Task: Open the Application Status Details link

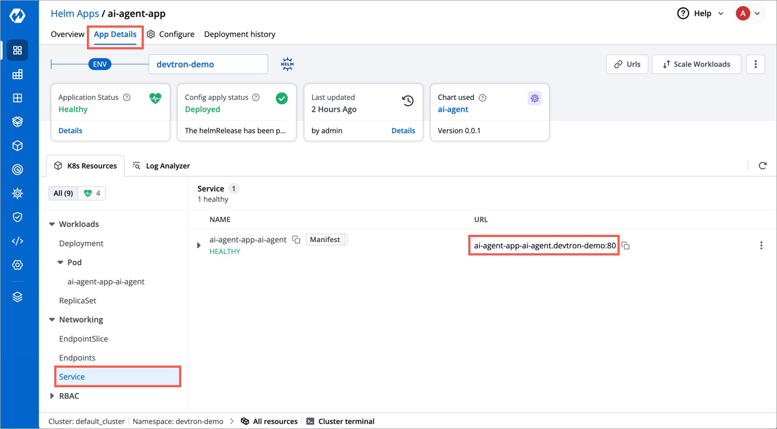Action: [70, 130]
